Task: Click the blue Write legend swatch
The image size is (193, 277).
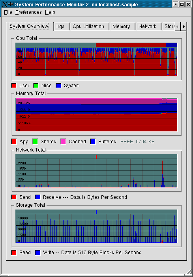Action: click(x=37, y=253)
